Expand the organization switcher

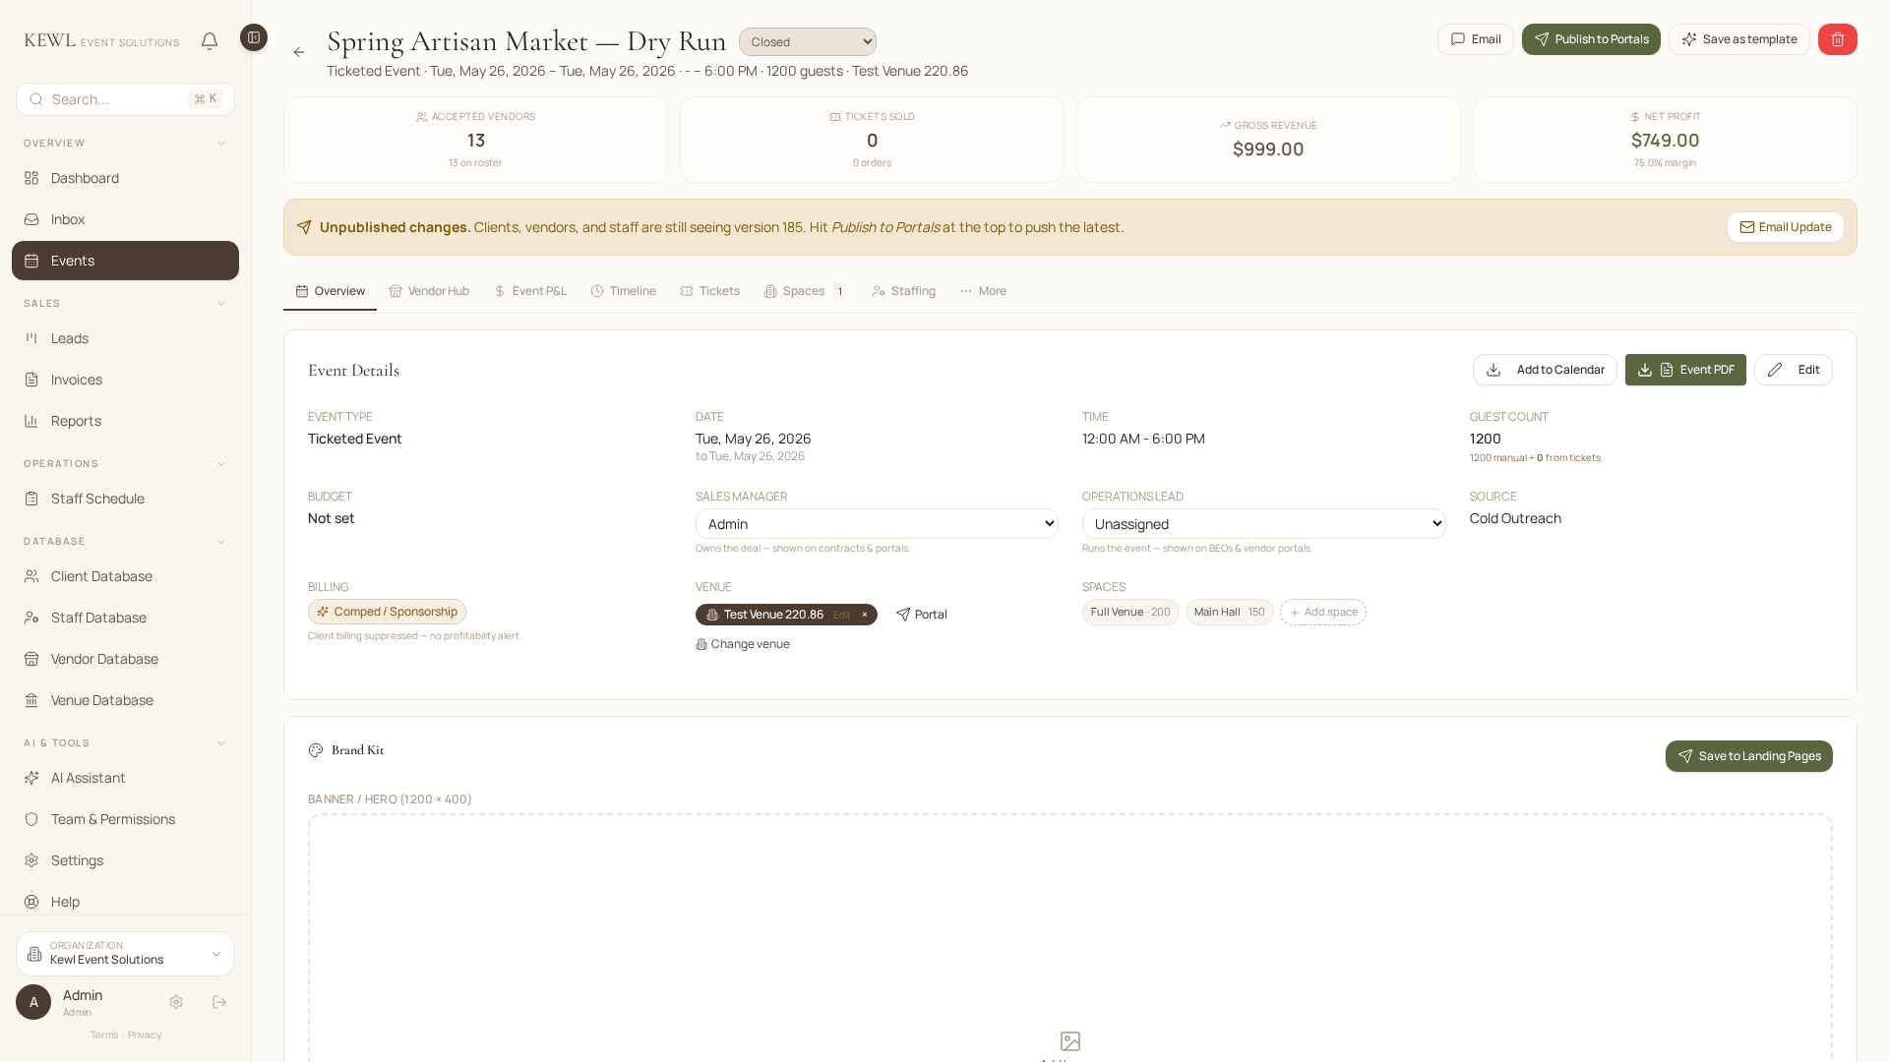(x=125, y=954)
